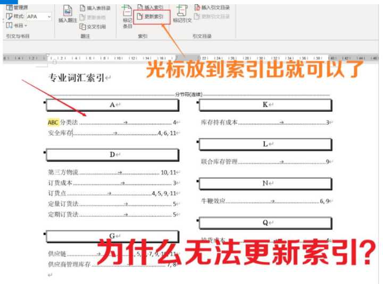This screenshot has width=383, height=284.
Task: Click the index letter heading A
Action: (112, 105)
